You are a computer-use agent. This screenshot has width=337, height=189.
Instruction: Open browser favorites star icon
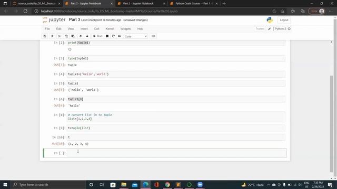293,11
